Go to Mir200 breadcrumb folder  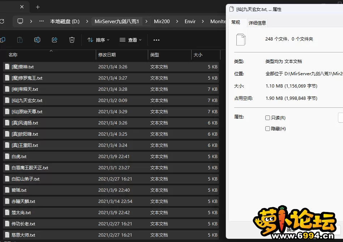tap(162, 21)
